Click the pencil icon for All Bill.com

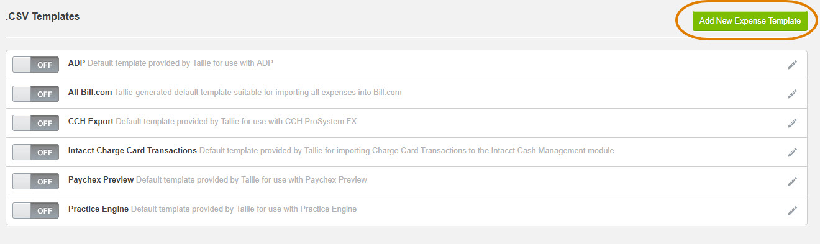pos(792,94)
